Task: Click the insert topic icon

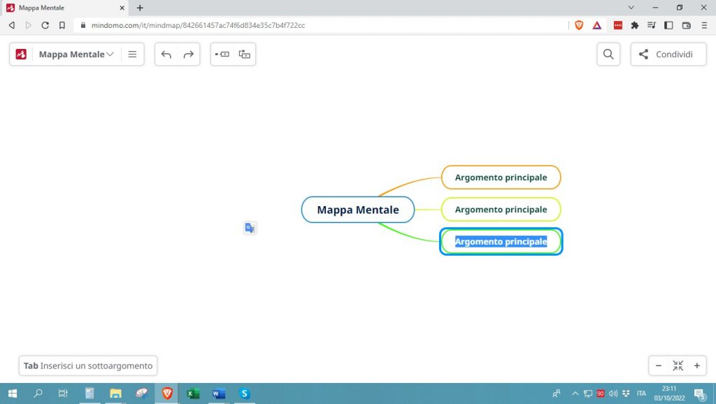Action: coord(222,55)
